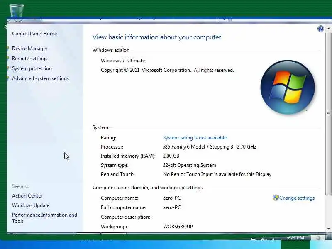This screenshot has width=332, height=249.
Task: Click the Copyright 2011 Microsoft Corporation text
Action: coord(167,70)
